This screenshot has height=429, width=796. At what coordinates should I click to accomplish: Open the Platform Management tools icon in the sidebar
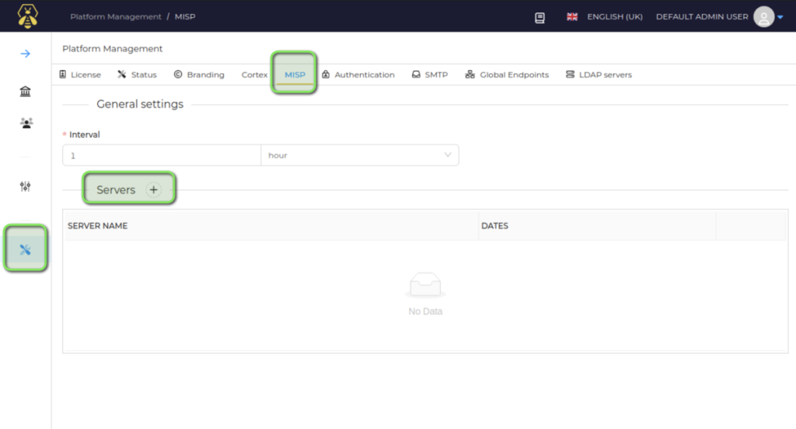click(x=26, y=249)
